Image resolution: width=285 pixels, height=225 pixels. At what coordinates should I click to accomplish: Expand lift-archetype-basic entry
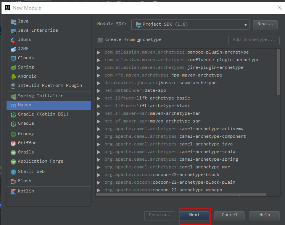pos(99,98)
